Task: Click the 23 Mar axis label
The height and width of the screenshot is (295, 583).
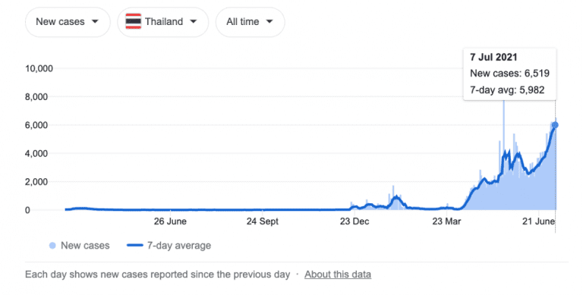Action: (446, 221)
